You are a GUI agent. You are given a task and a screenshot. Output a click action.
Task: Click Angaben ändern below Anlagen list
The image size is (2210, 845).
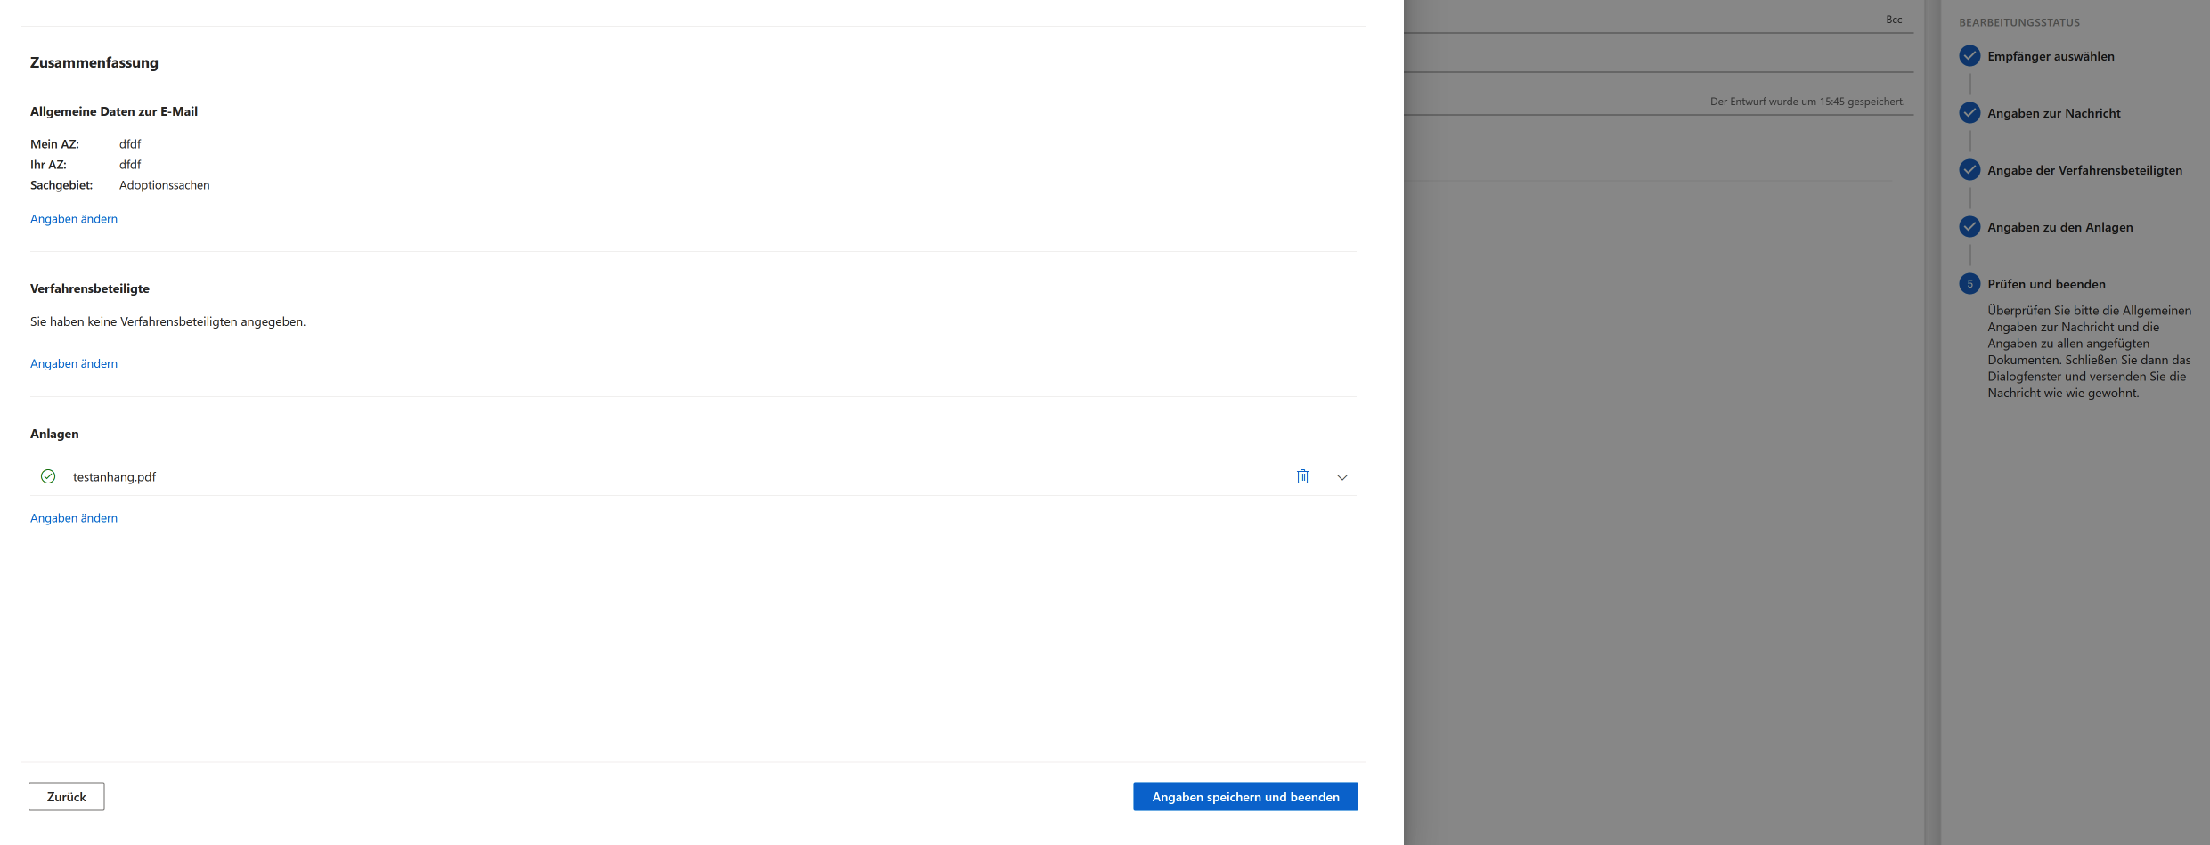(74, 518)
